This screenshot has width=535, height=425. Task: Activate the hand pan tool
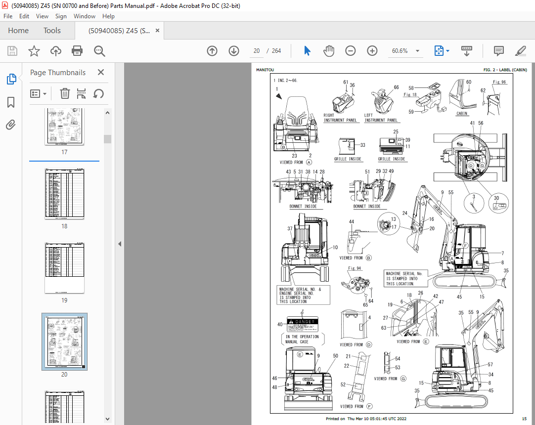tap(329, 51)
